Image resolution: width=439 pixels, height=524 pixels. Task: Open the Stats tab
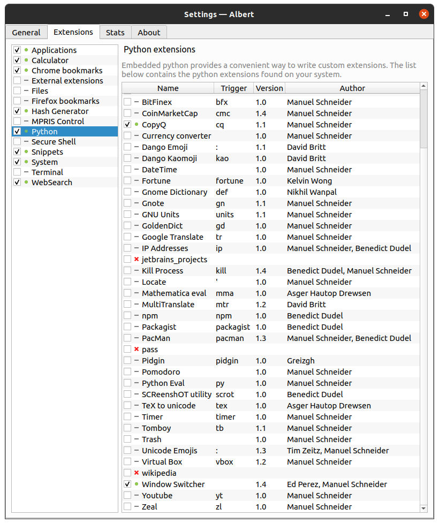click(x=115, y=33)
